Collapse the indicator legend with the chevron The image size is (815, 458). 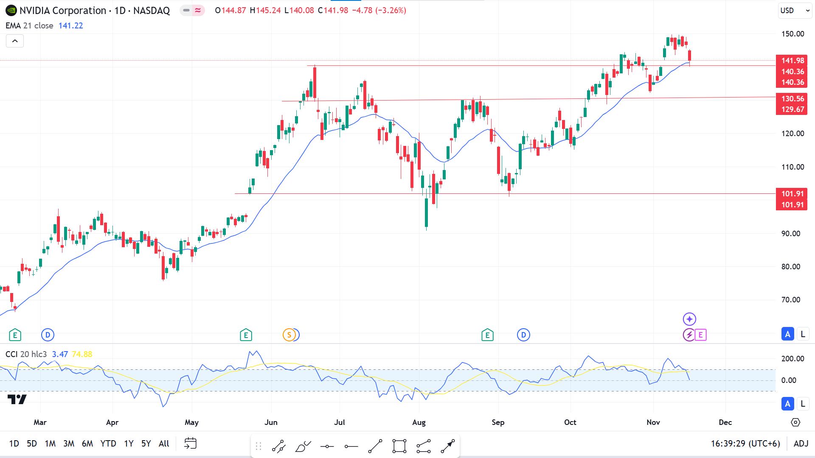pyautogui.click(x=15, y=41)
